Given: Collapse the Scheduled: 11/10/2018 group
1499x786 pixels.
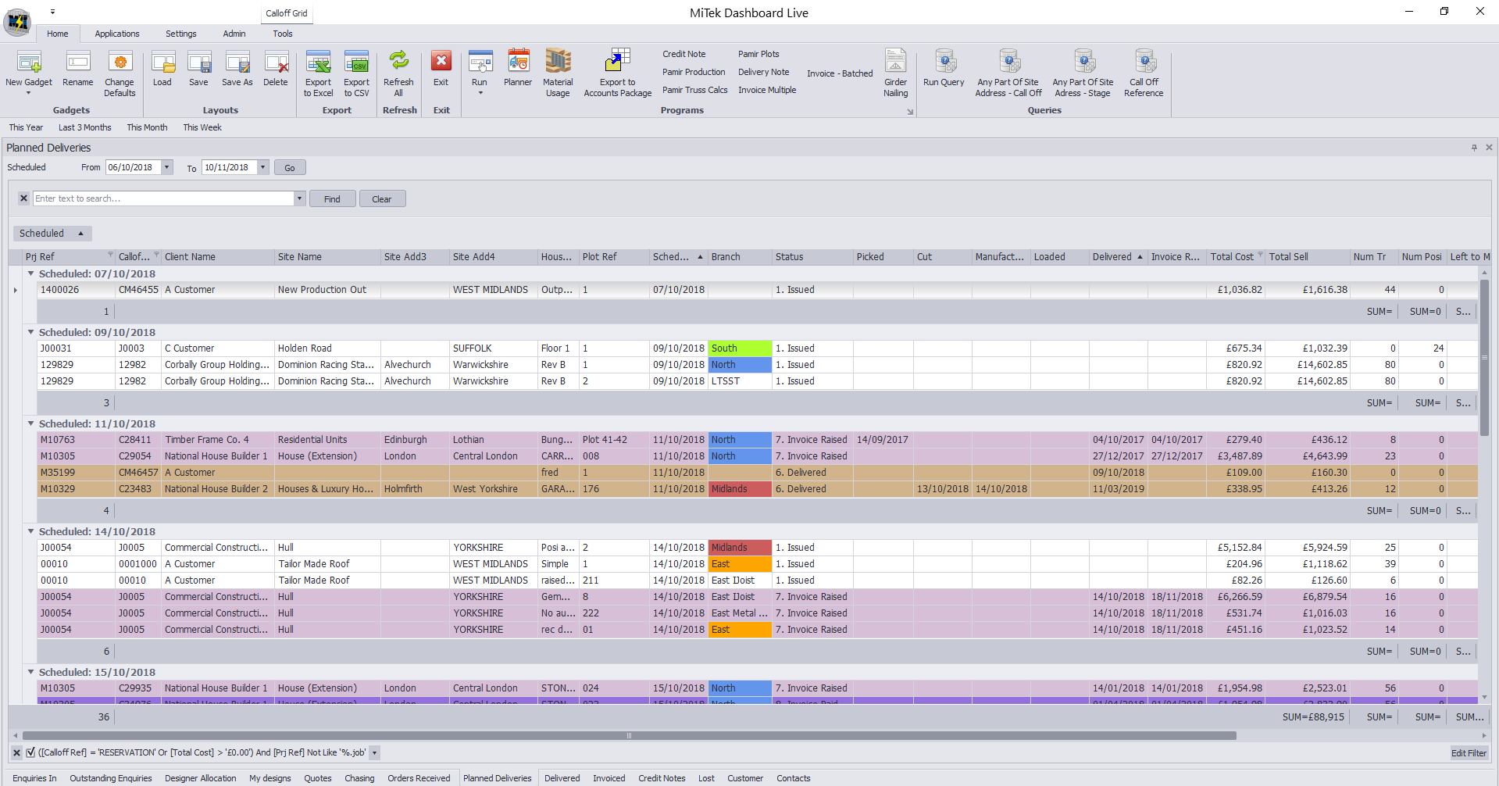Looking at the screenshot, I should (x=31, y=423).
